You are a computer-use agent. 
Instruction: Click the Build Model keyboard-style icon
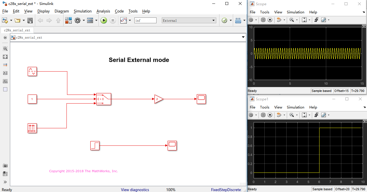238,20
